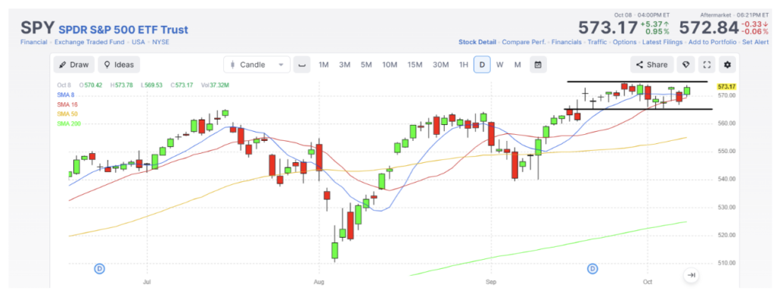Open chart settings gear
Screen dimensions: 780x294
tap(727, 65)
